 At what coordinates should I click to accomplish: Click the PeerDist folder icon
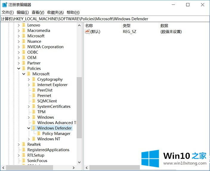34,90
